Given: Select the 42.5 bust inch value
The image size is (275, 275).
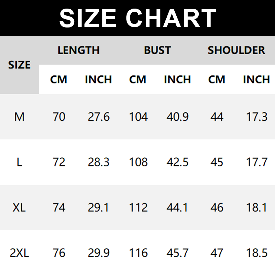Looking at the screenshot, I should click(177, 162).
